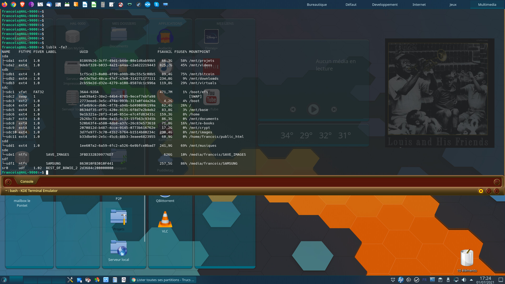505x284 pixels.
Task: Open clipboard tray icon
Action: coord(440,280)
